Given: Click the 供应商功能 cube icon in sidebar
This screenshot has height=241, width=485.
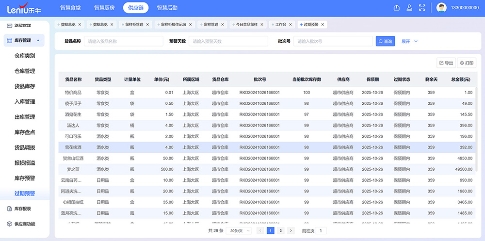Looking at the screenshot, I should (x=9, y=224).
